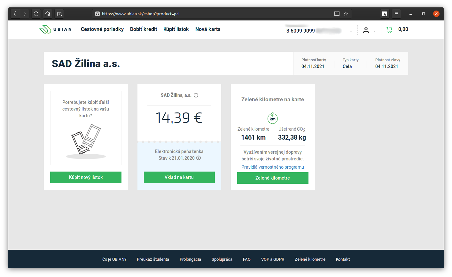Open VOP a GDPR footer link
Viewport: 452px width, 277px height.
click(x=273, y=259)
